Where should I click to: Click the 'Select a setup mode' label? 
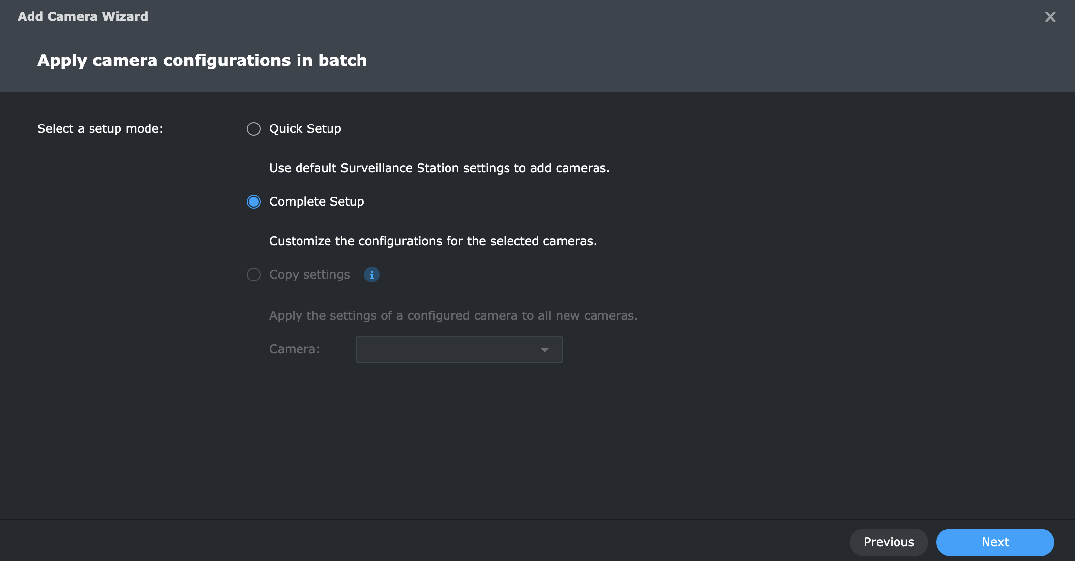pyautogui.click(x=100, y=129)
